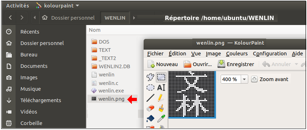Select the Flood Fill tool
The height and width of the screenshot is (130, 307).
pos(150,119)
